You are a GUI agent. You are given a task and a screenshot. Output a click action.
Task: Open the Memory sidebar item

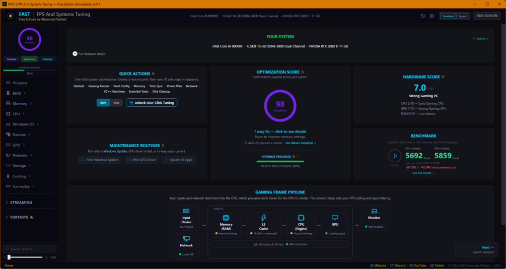point(19,104)
